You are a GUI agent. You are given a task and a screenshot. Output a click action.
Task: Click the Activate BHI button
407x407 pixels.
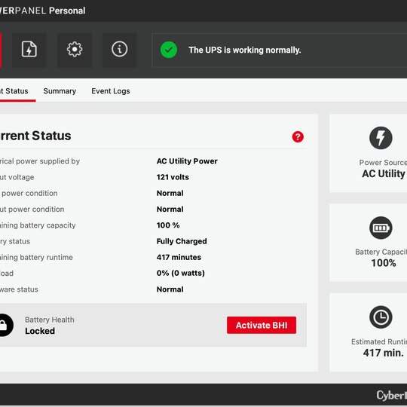point(262,325)
